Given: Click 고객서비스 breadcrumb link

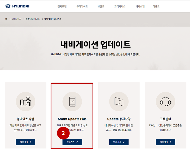Looking at the screenshot, I should coord(16,19).
